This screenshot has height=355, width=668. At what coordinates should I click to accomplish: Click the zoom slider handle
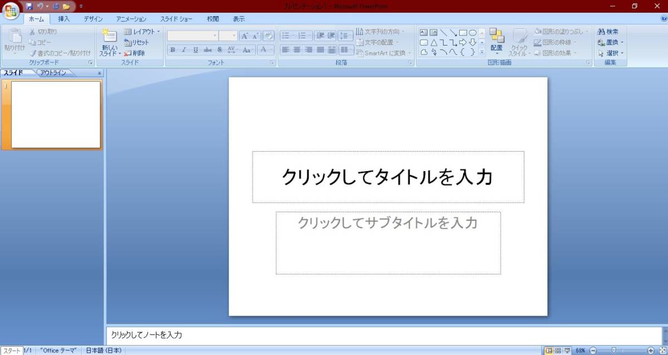(613, 351)
